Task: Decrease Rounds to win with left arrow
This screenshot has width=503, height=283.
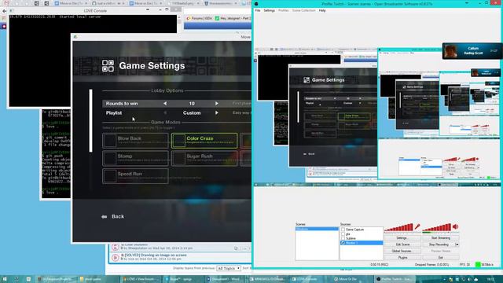Action: [x=165, y=103]
